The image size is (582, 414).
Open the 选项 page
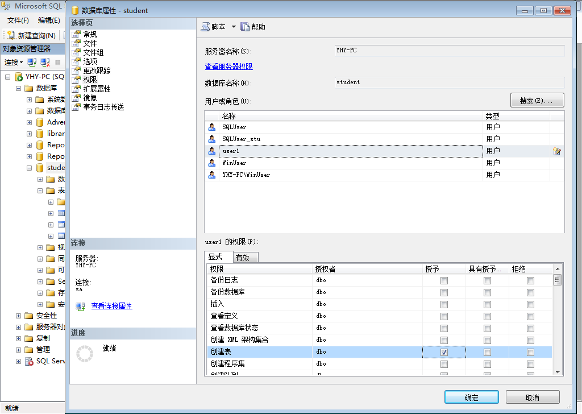[x=90, y=61]
